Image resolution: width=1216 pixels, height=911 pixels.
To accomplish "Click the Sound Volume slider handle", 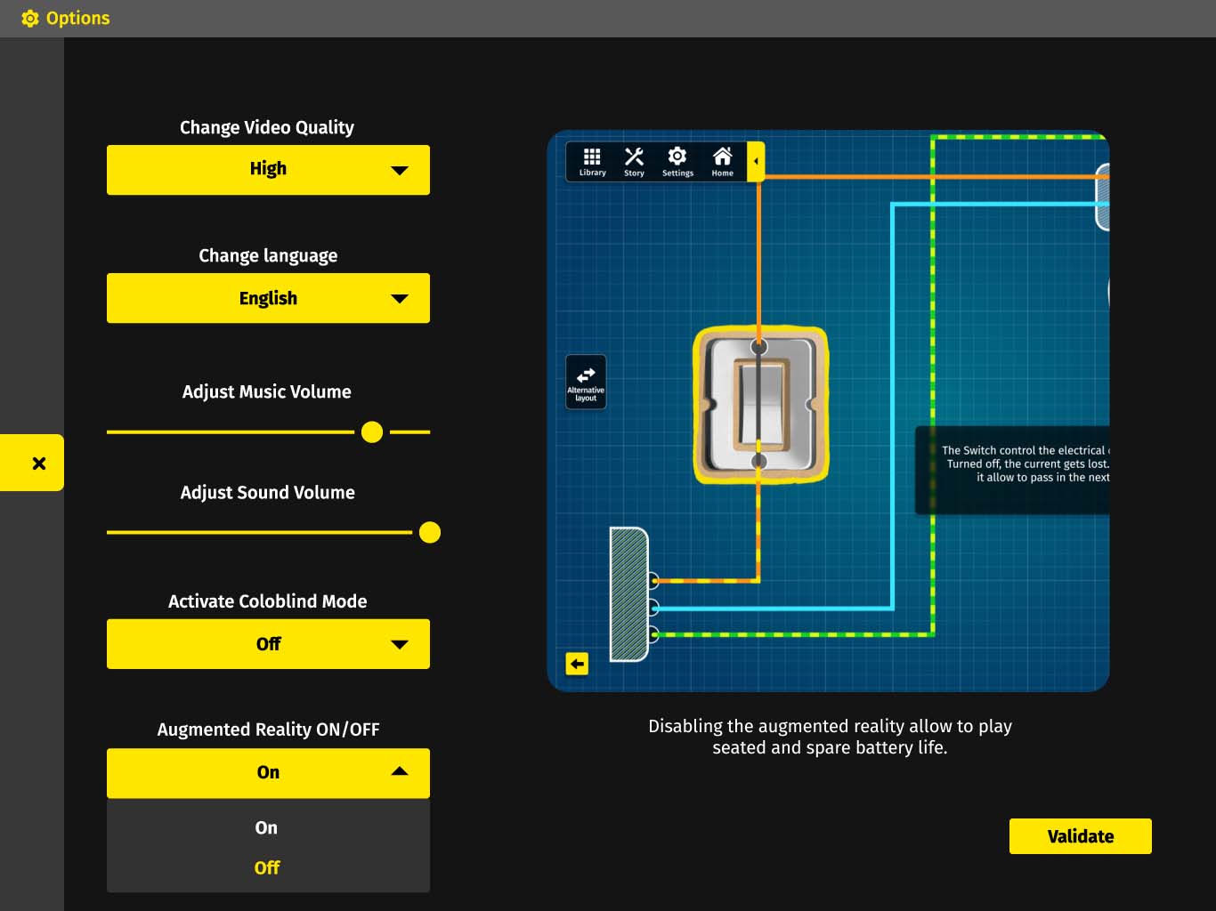I will 430,533.
